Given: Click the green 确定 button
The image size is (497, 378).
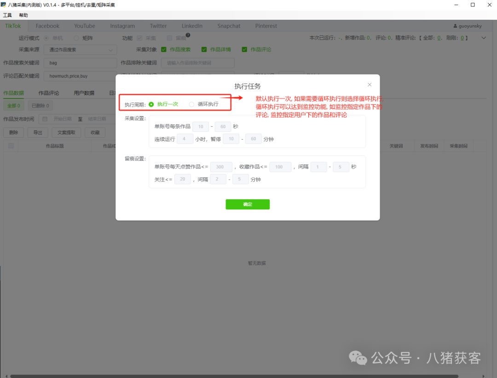Looking at the screenshot, I should click(248, 204).
